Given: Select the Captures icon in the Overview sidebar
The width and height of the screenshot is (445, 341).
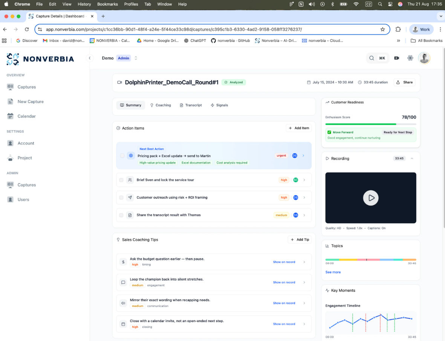Looking at the screenshot, I should pyautogui.click(x=10, y=87).
